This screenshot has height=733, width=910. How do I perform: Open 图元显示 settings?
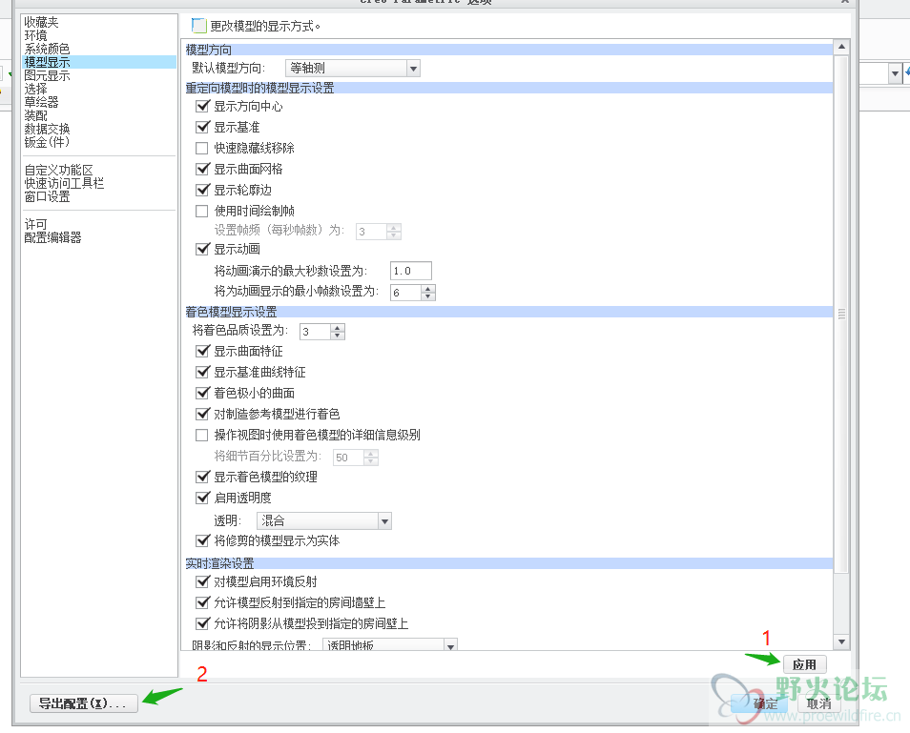click(x=47, y=75)
